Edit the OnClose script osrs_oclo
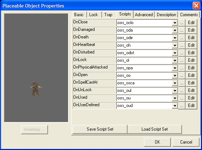Screen dimensions: 202x150 point(191,23)
